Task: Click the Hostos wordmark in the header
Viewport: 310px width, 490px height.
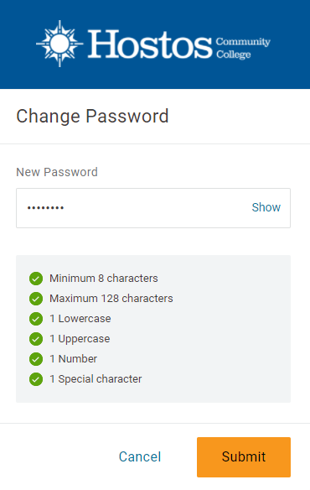Action: pos(150,44)
